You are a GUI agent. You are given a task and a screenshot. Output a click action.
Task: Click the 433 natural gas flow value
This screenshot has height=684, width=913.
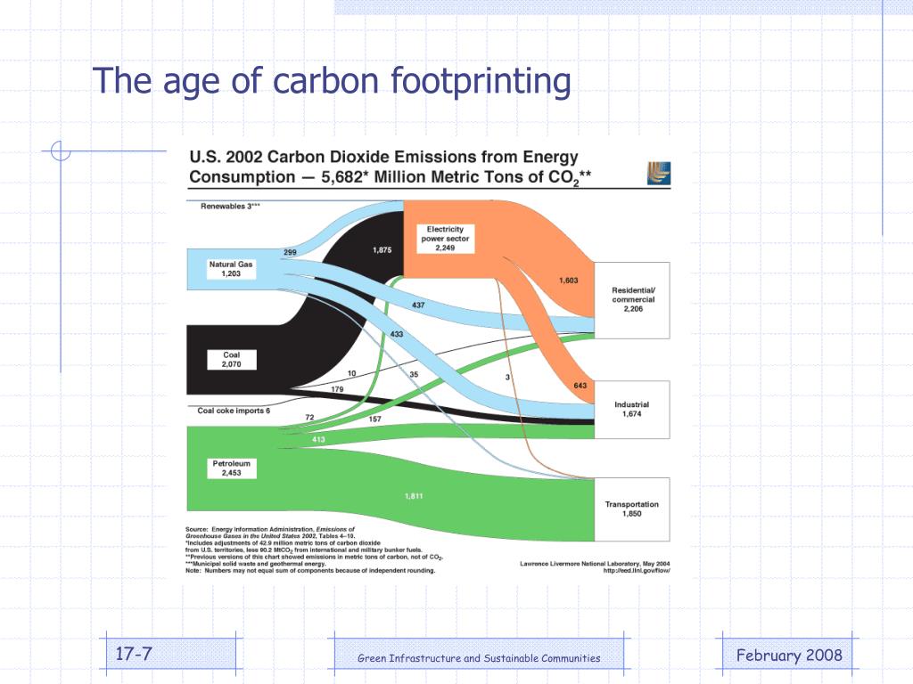[397, 335]
